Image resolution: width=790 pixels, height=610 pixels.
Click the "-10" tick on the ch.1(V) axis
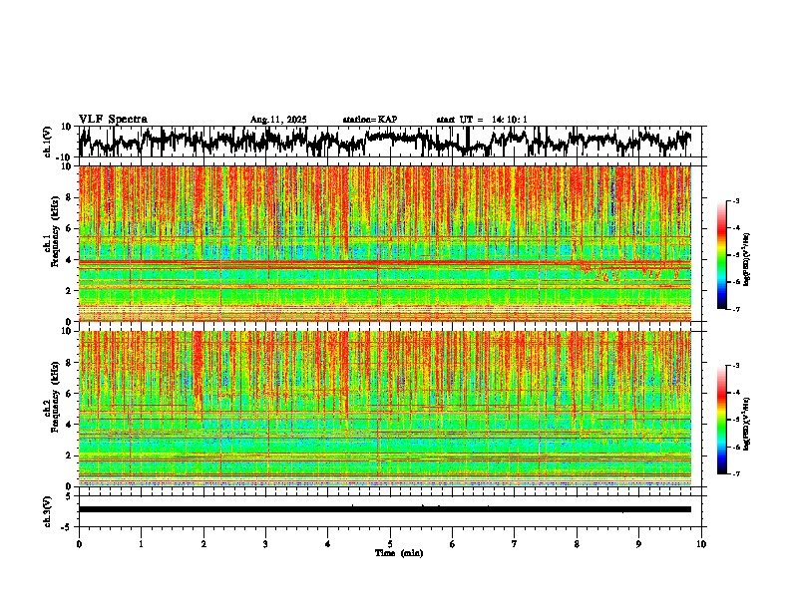tap(65, 157)
